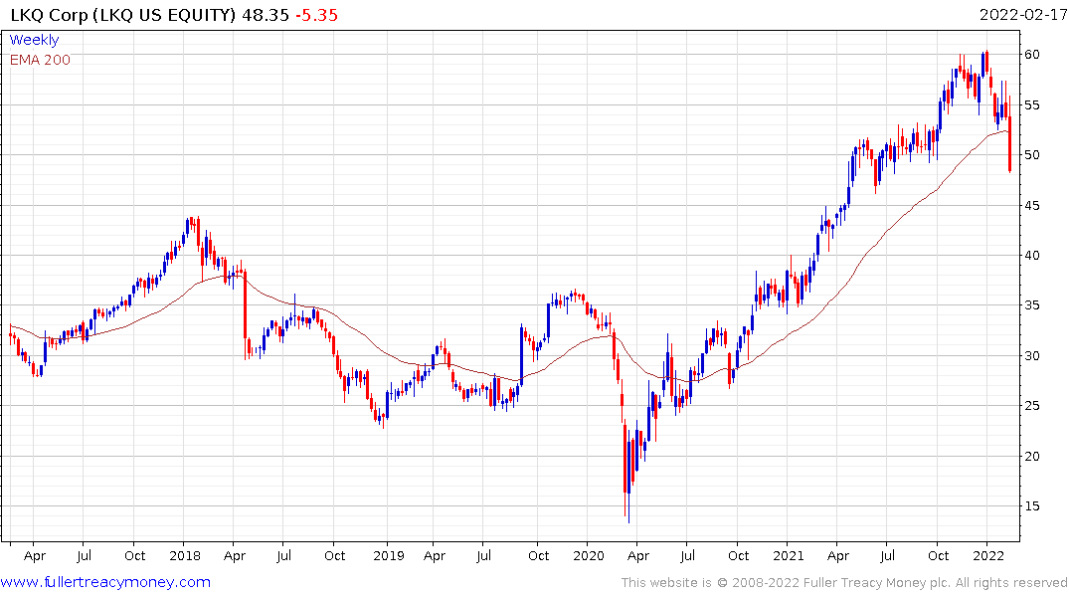
Task: Select the 35 price axis label
Action: 1032,305
